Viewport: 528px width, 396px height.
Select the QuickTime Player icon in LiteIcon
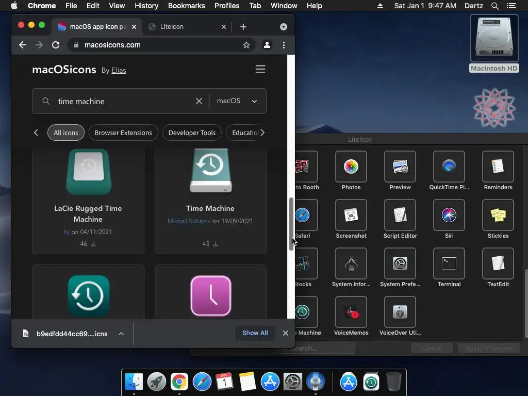click(x=449, y=167)
